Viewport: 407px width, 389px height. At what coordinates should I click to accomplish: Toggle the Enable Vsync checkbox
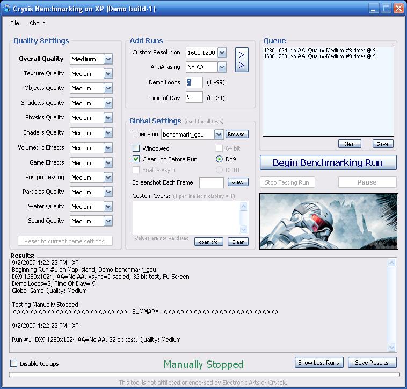pyautogui.click(x=136, y=170)
